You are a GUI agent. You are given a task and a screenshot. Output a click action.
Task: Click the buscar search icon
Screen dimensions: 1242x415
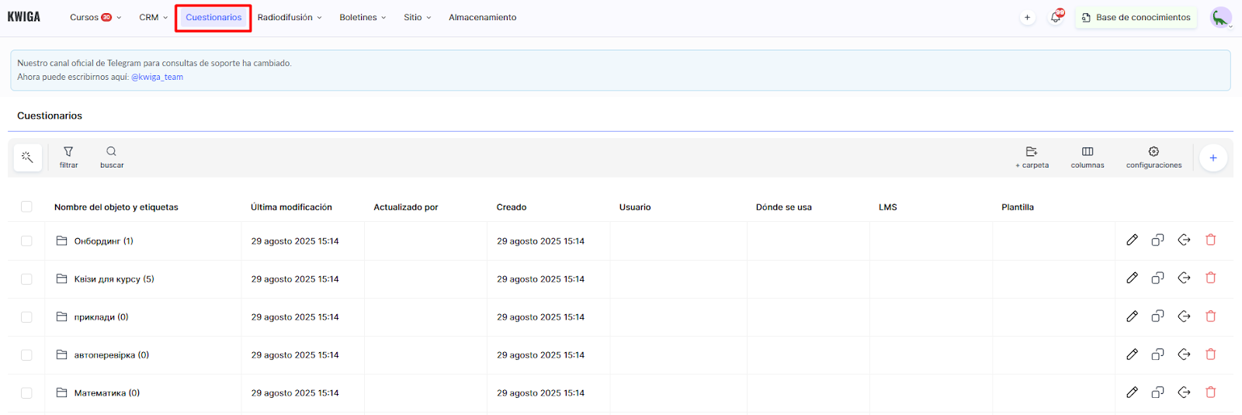pos(112,157)
